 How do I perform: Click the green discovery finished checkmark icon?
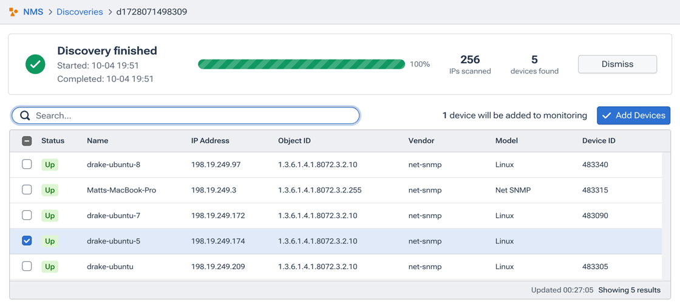tap(35, 64)
